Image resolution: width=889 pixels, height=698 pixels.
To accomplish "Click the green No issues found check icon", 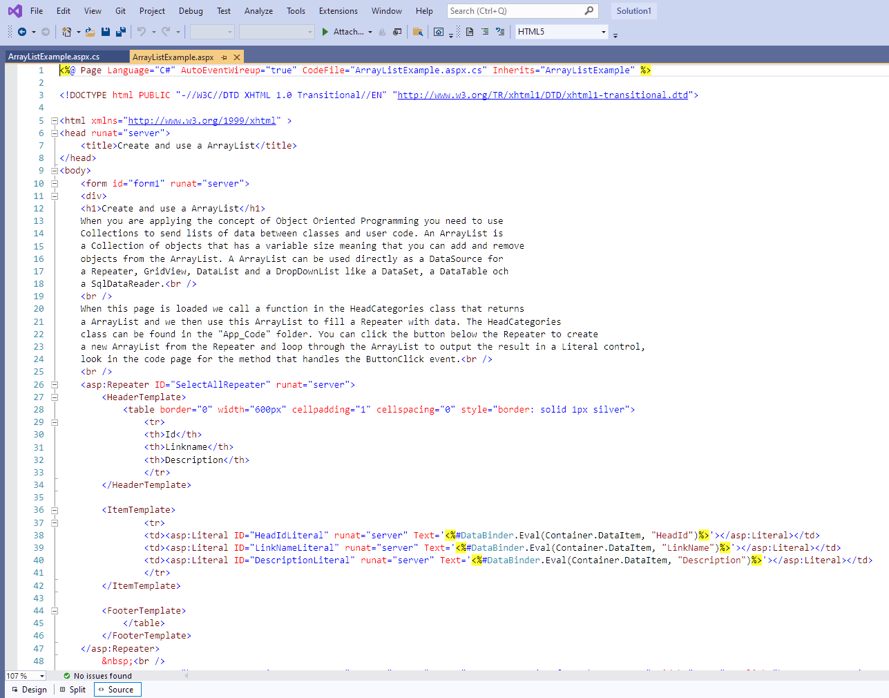I will pos(67,676).
